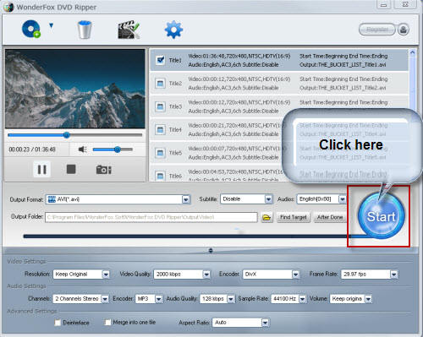Image resolution: width=423 pixels, height=337 pixels.
Task: Select the Title1 video info text
Action: 239,56
